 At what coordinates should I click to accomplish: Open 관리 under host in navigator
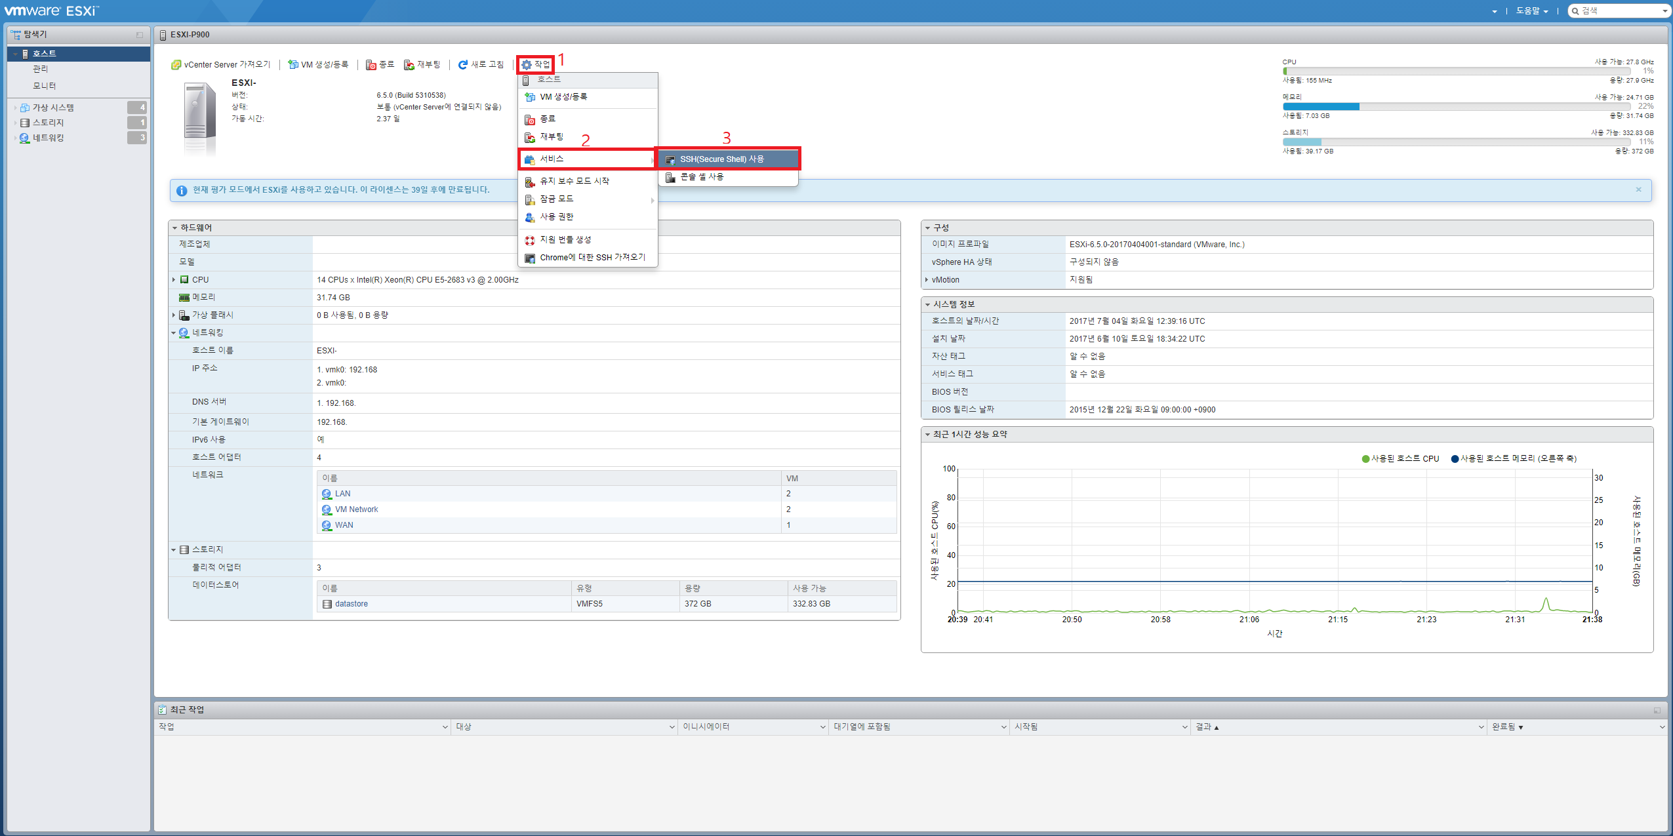40,69
